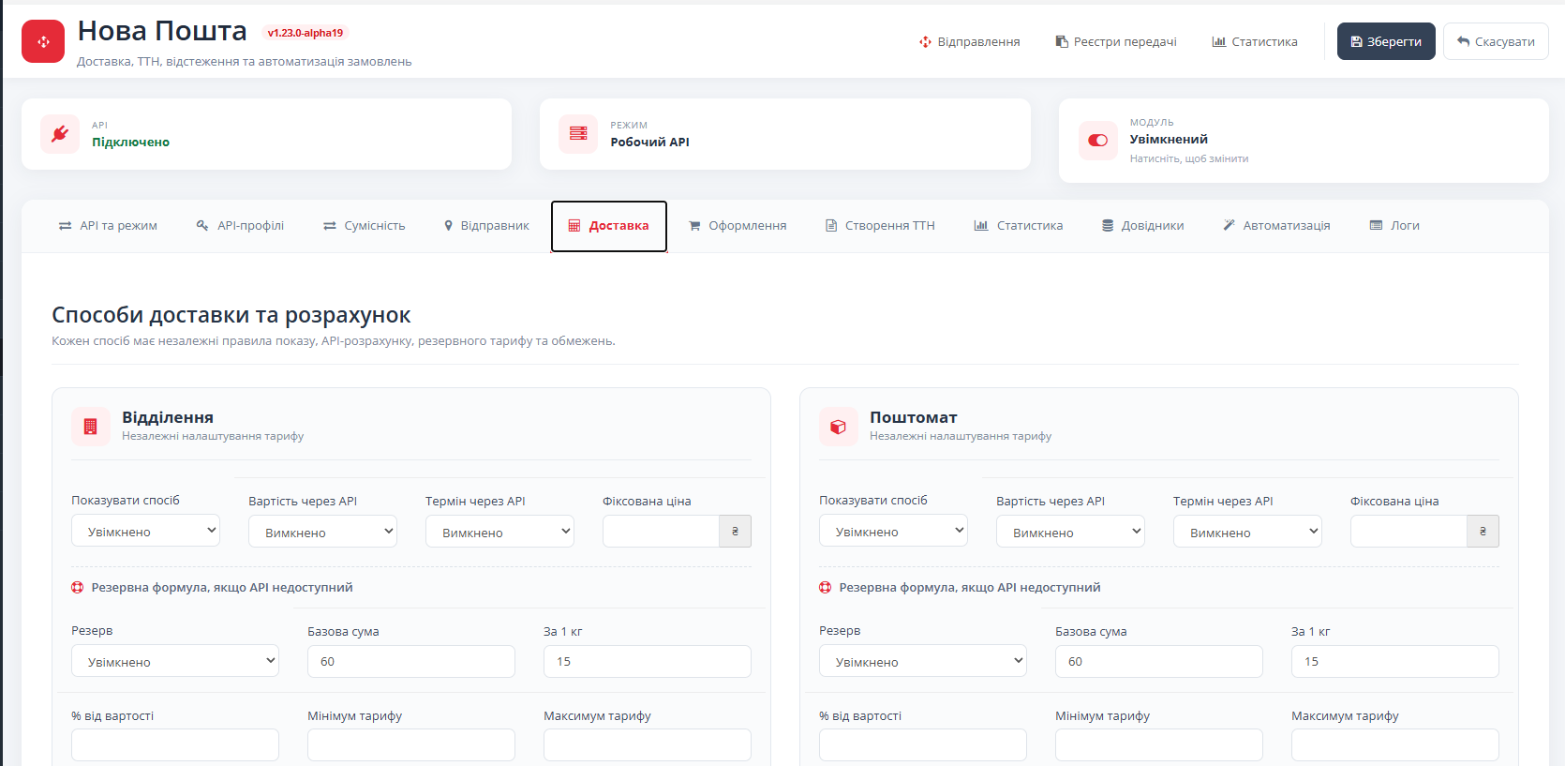Image resolution: width=1565 pixels, height=766 pixels.
Task: Click the Підключено API status text
Action: [x=130, y=143]
